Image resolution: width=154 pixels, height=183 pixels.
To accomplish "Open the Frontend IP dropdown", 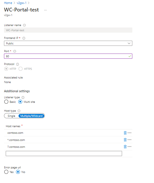I will coord(68,43).
